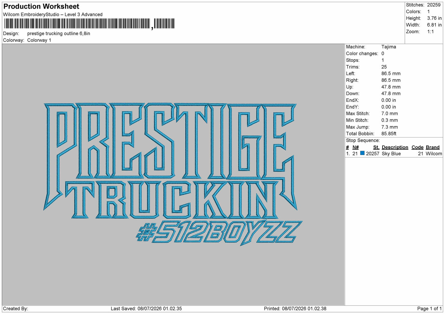Viewport: 445px width, 314px height.
Task: Click the barcode at the top
Action: click(89, 24)
